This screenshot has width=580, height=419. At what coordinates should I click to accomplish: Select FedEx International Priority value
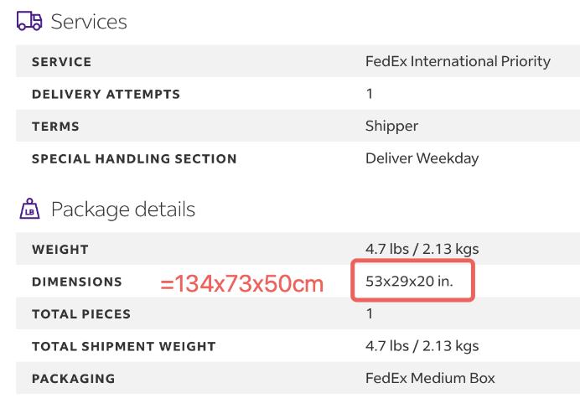tap(458, 61)
